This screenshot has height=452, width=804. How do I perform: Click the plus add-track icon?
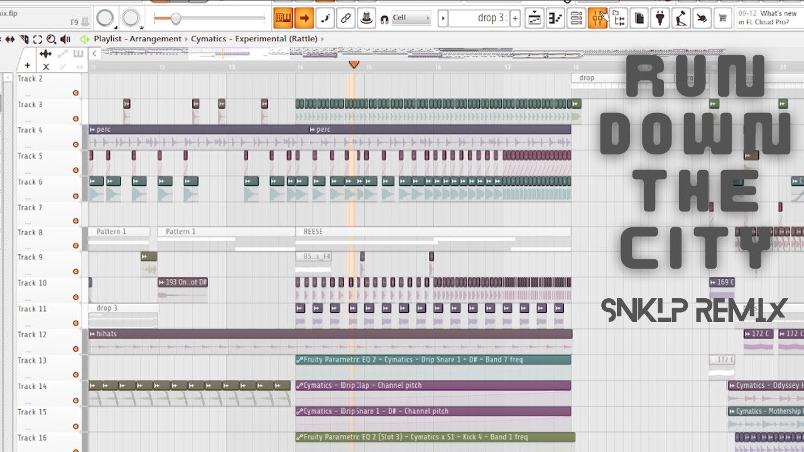click(x=28, y=65)
